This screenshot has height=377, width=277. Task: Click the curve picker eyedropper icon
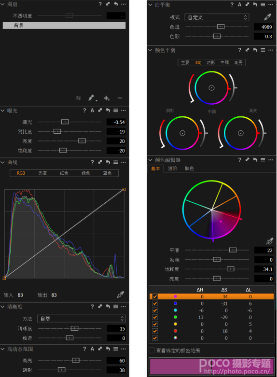120,294
